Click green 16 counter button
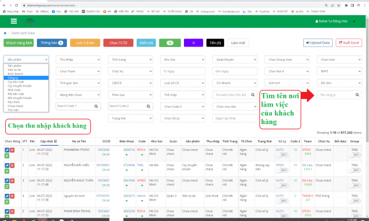 (x=170, y=43)
